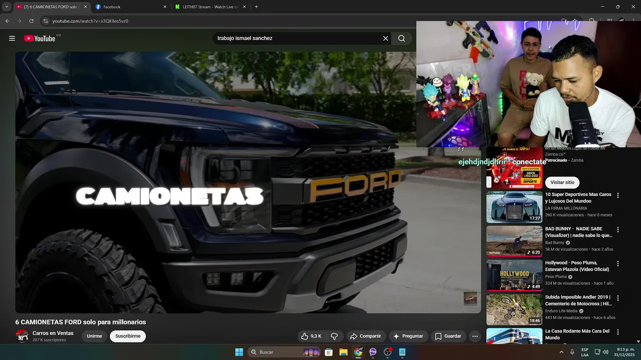Click the Compartir button
Image resolution: width=641 pixels, height=360 pixels.
click(365, 336)
